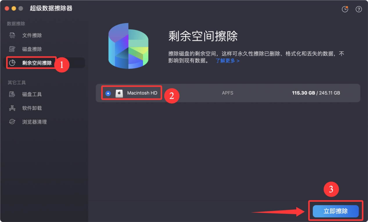This screenshot has height=222, width=368.
Task: Deselect the blue radio indicator on the disk
Action: 108,93
